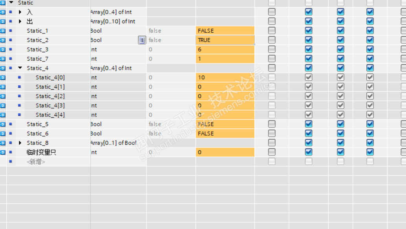The height and width of the screenshot is (229, 406).
Task: Click the tag icon in the 临时变量只 row
Action: click(x=3, y=152)
